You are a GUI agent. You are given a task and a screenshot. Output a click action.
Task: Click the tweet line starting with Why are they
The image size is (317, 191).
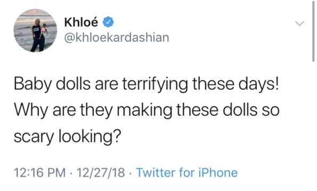(147, 110)
